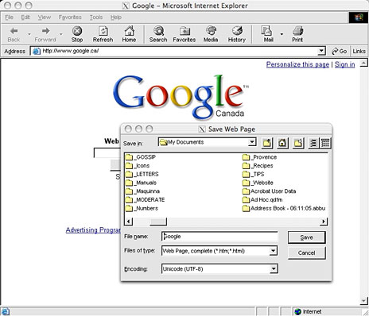Open the Help menu

pyautogui.click(x=116, y=17)
